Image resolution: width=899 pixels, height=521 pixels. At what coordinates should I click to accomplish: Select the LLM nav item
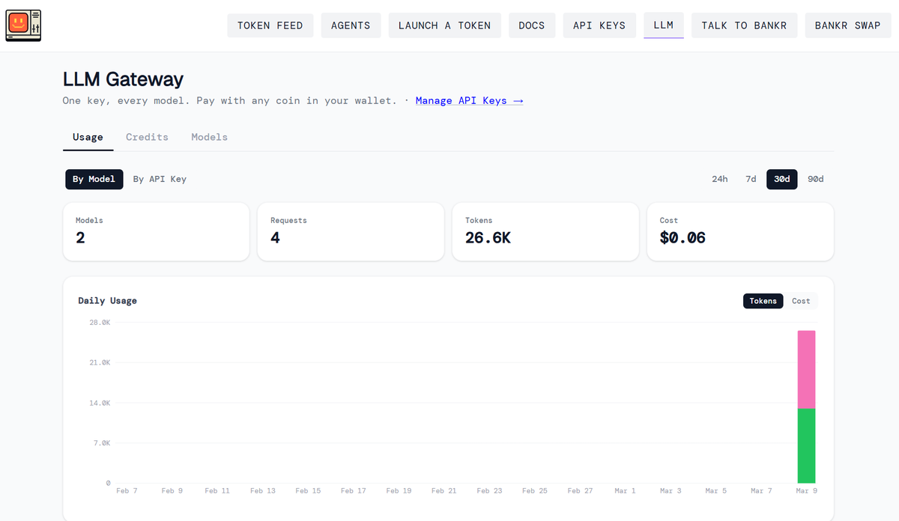[x=664, y=25]
